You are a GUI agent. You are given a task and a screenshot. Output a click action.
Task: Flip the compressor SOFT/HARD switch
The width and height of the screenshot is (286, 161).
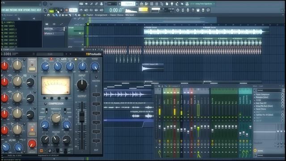[65, 110]
